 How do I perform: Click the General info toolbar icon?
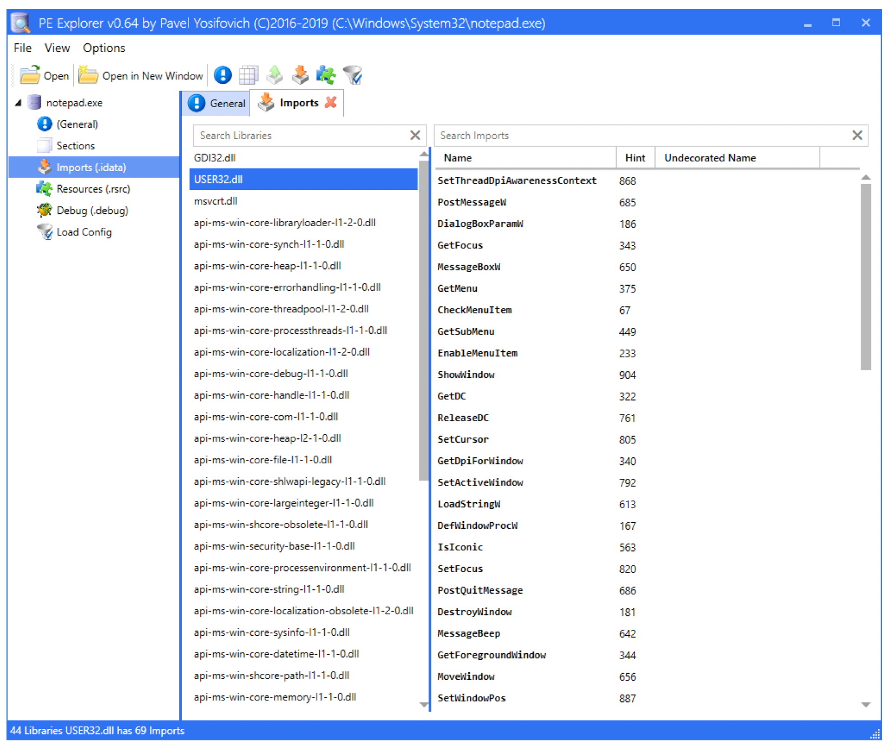222,75
